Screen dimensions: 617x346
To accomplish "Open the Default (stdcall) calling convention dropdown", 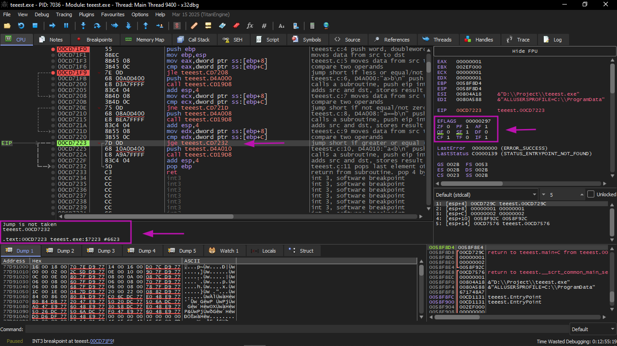I will (x=486, y=194).
